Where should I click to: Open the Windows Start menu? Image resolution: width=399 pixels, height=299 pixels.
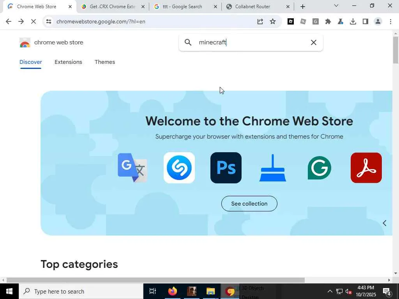click(x=9, y=291)
